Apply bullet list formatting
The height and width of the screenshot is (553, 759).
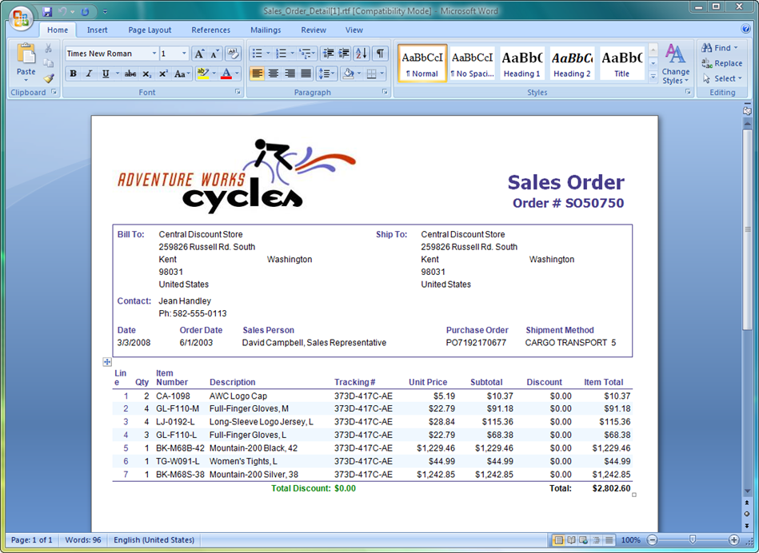pyautogui.click(x=258, y=54)
